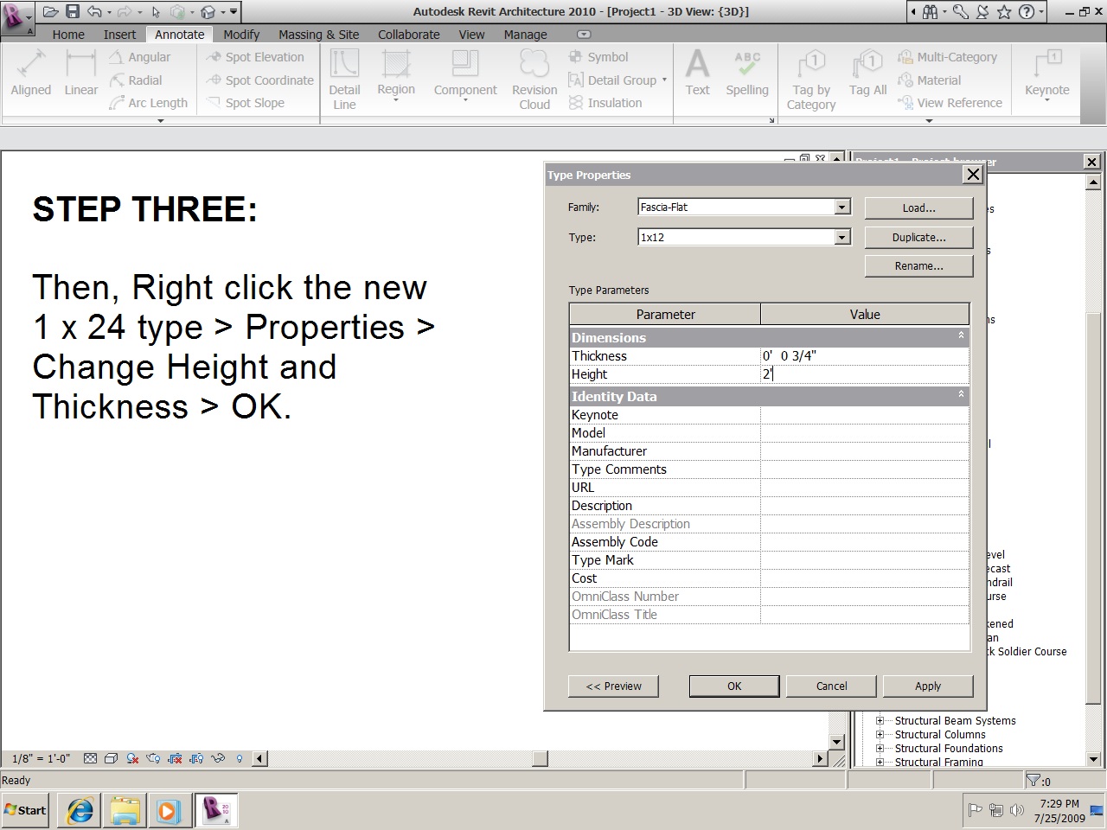Screen dimensions: 1107x830
Task: Select the Aligned dimension tool
Action: coord(31,73)
